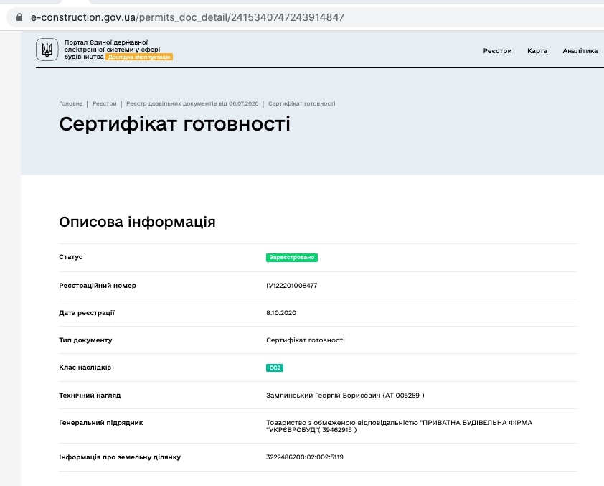
Task: Click the Клас наслідків label
Action: 85,368
